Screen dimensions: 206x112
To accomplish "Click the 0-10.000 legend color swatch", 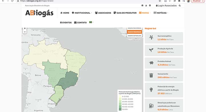I will click(x=120, y=97).
